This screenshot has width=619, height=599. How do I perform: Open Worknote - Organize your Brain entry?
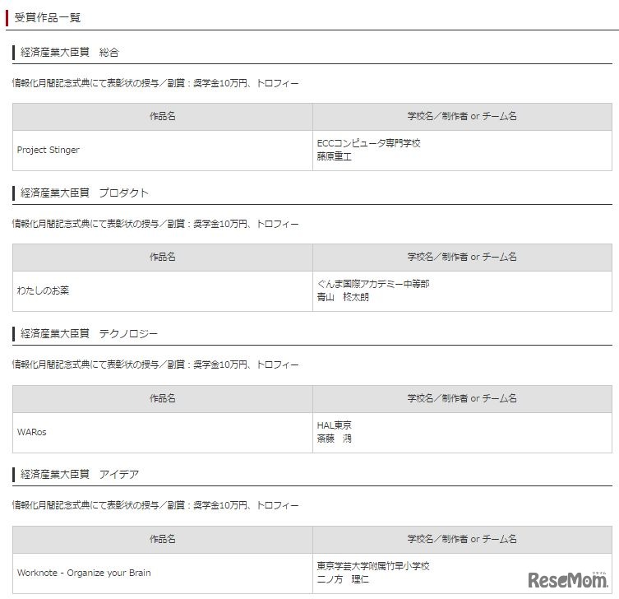point(84,573)
